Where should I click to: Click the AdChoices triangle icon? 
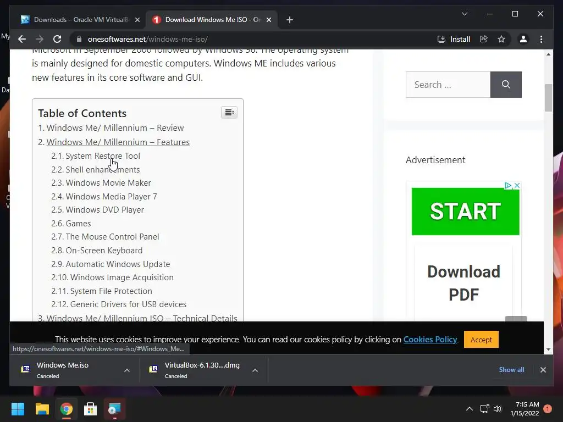click(x=507, y=185)
